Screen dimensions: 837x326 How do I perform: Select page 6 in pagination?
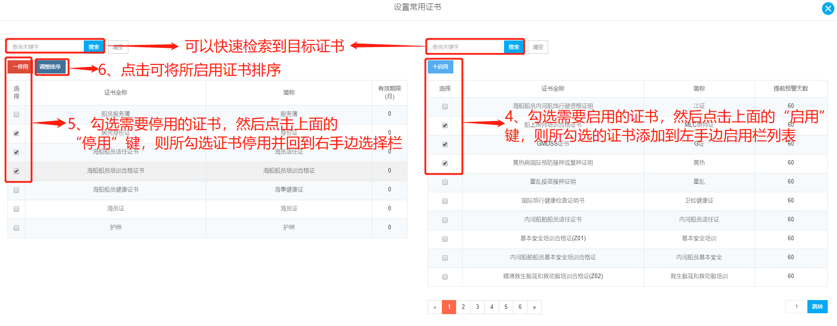[520, 307]
